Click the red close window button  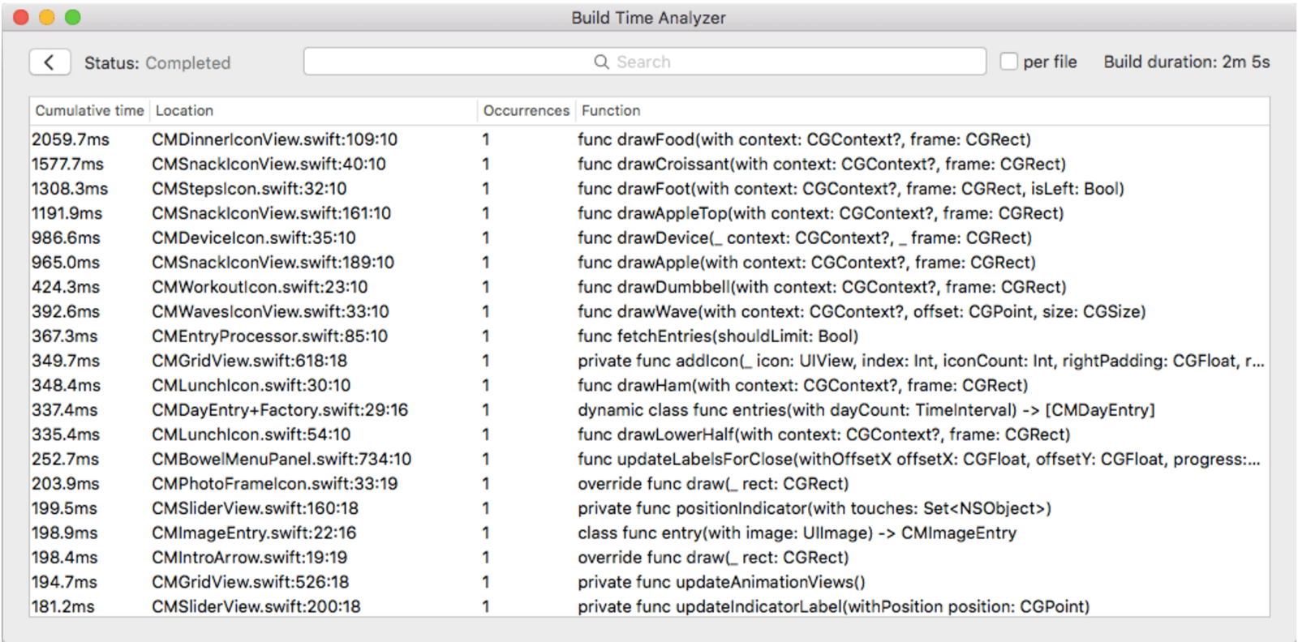coord(21,17)
